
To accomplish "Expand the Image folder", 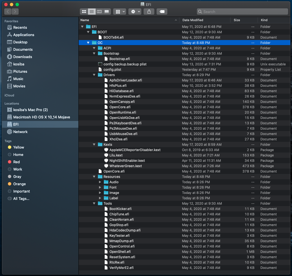I will (100, 193).
